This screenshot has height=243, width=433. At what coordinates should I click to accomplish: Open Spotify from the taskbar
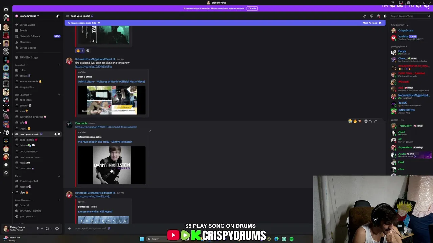pyautogui.click(x=291, y=239)
